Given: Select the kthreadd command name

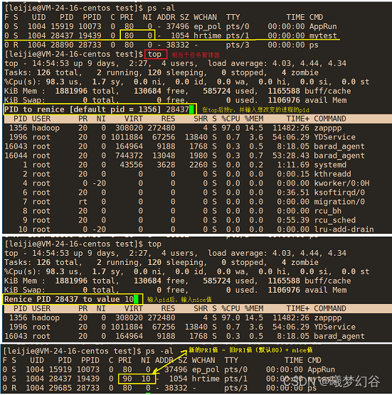Looking at the screenshot, I should pos(332,174).
